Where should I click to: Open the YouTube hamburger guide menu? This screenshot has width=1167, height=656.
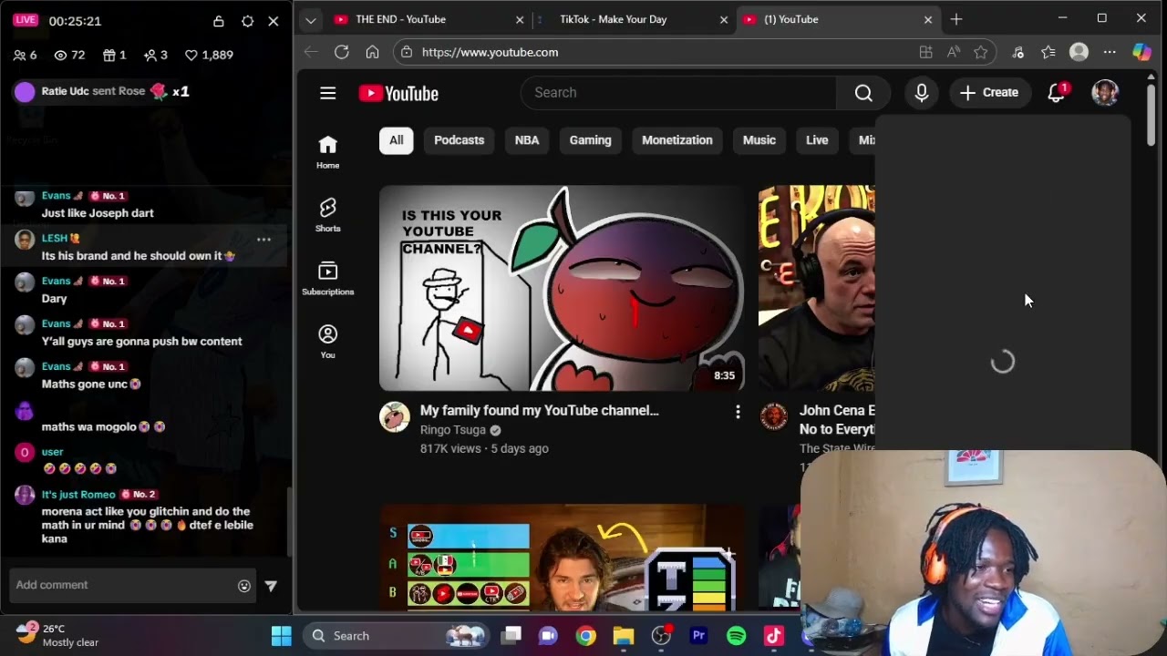[x=328, y=93]
